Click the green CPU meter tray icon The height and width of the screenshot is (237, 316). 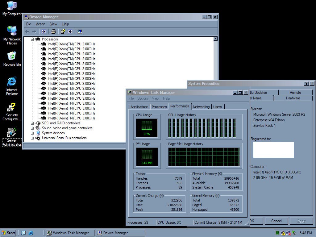[277, 233]
